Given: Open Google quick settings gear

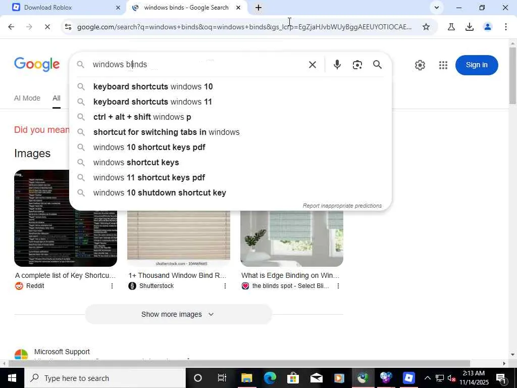Looking at the screenshot, I should point(420,65).
